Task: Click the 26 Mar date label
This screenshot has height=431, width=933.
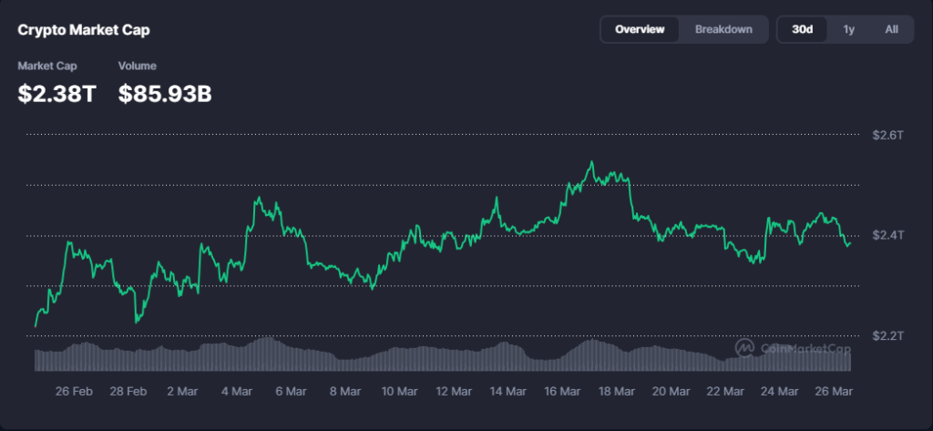Action: [x=834, y=391]
